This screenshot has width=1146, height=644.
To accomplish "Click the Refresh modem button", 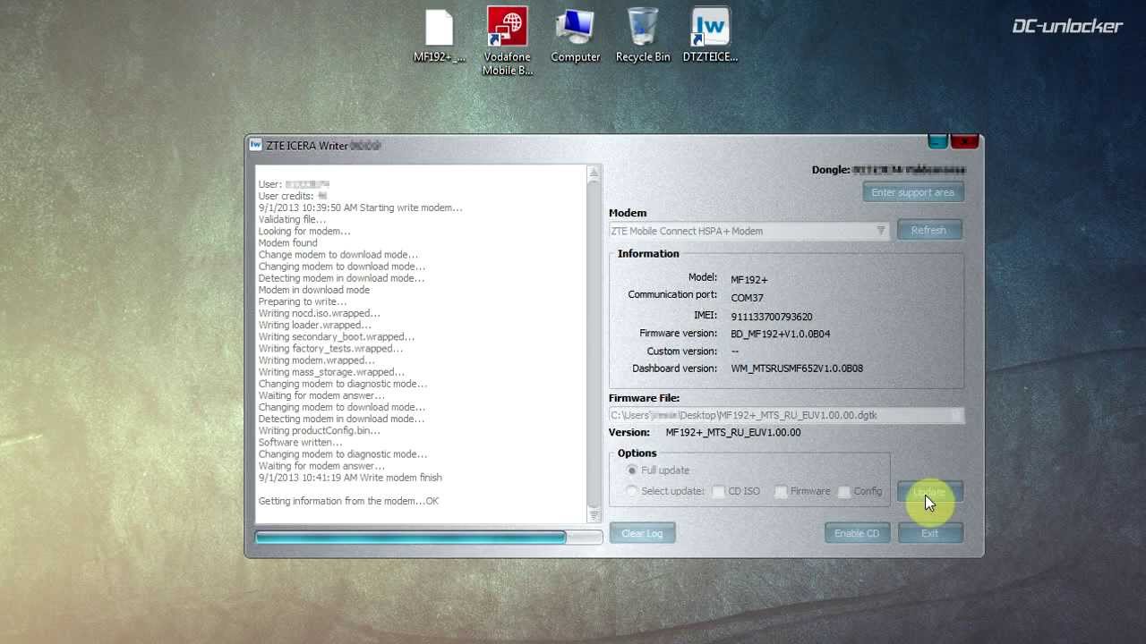I will coord(928,230).
